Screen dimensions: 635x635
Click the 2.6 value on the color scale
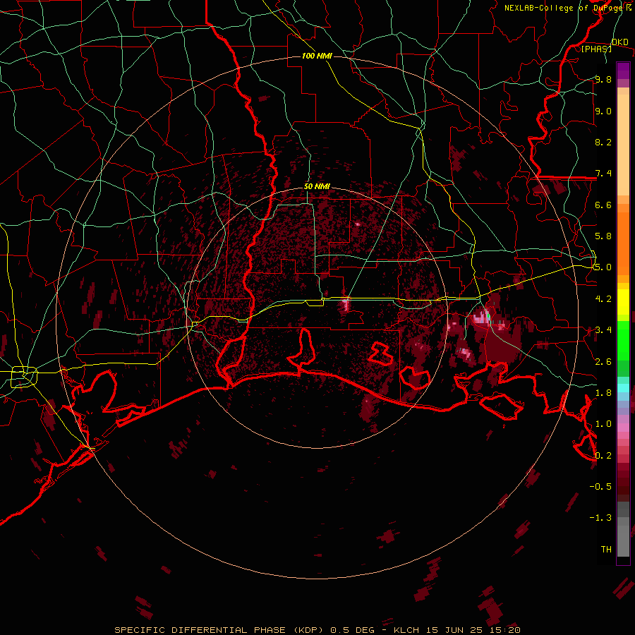[x=603, y=362]
